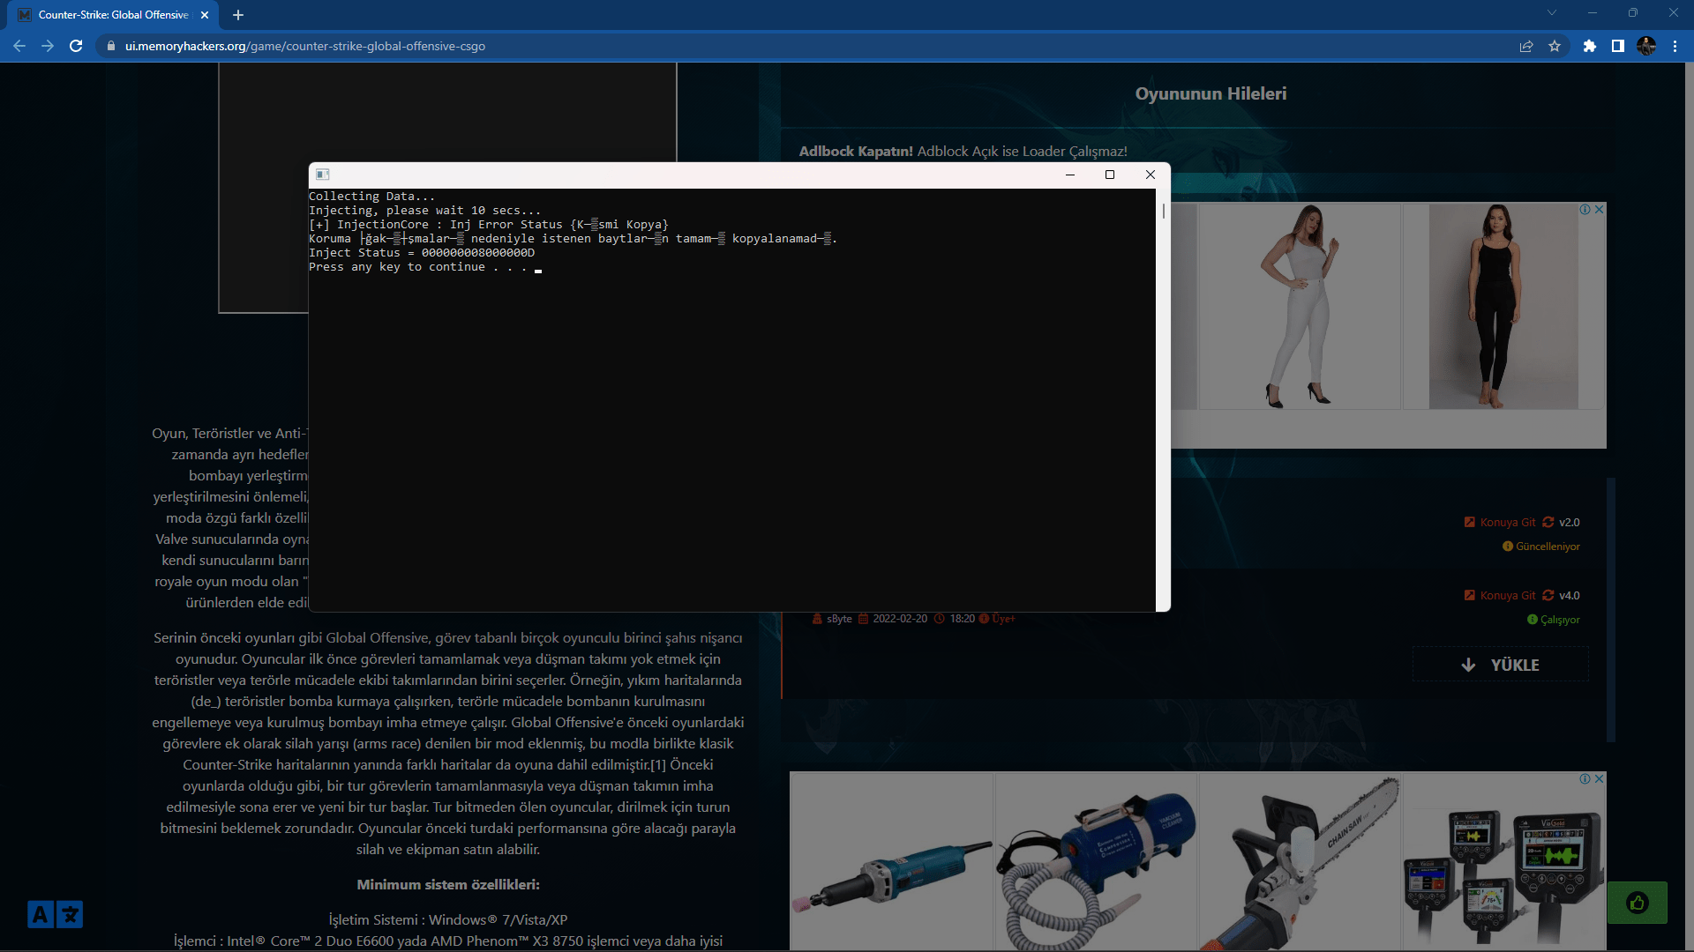Open the Chrome three-dot menu
The width and height of the screenshot is (1694, 952).
[1675, 46]
